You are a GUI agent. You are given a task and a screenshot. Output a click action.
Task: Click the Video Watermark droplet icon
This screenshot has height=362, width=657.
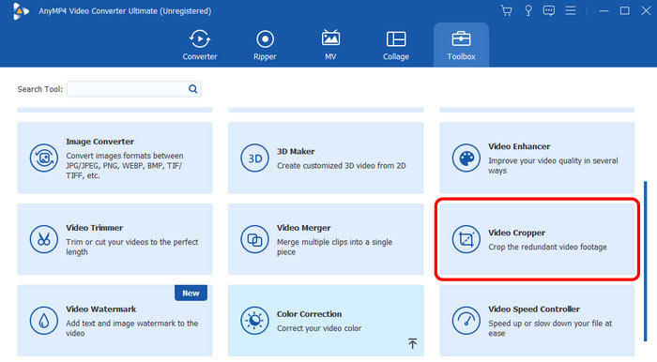[43, 321]
